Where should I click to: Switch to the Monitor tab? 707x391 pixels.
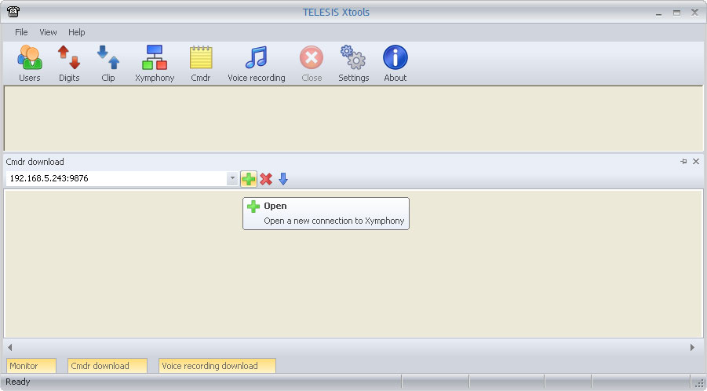[31, 366]
